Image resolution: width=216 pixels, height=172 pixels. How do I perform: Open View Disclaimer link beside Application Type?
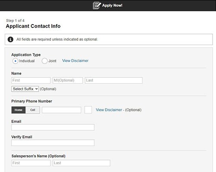tap(75, 61)
